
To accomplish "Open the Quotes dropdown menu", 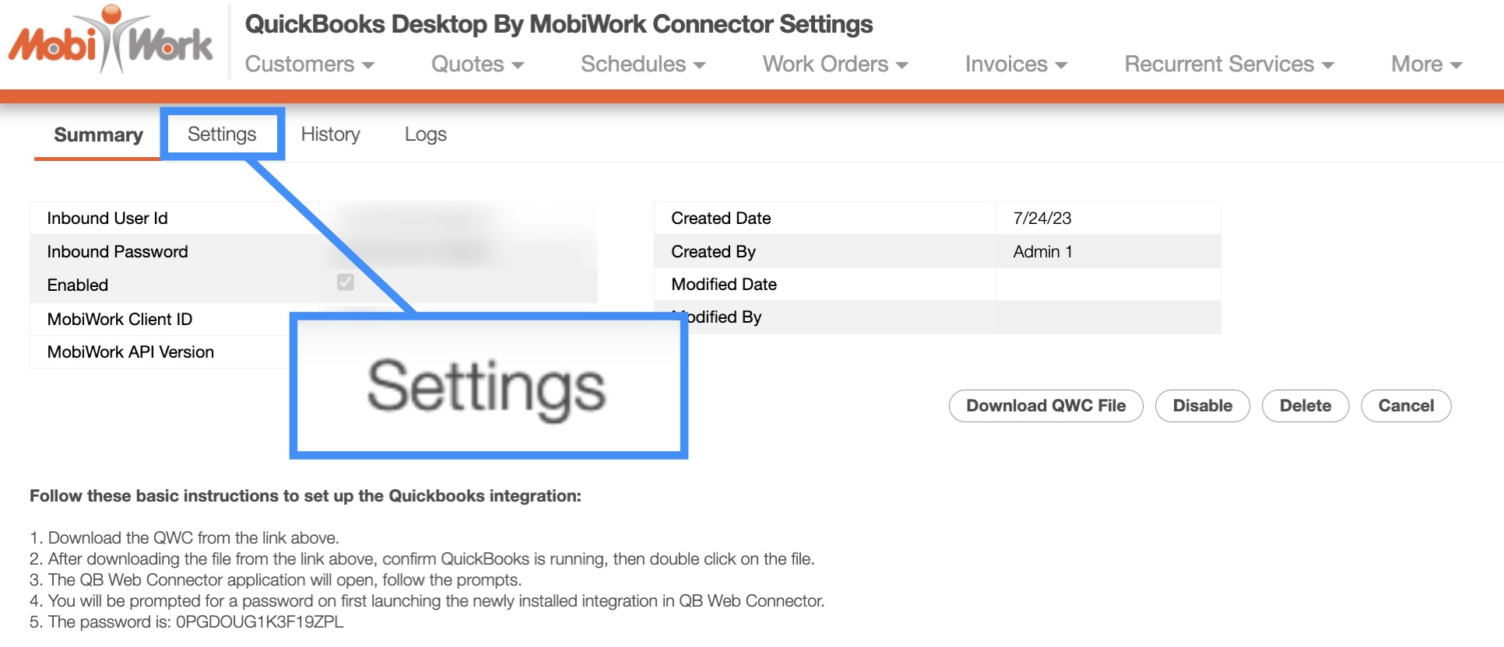I will click(x=477, y=65).
